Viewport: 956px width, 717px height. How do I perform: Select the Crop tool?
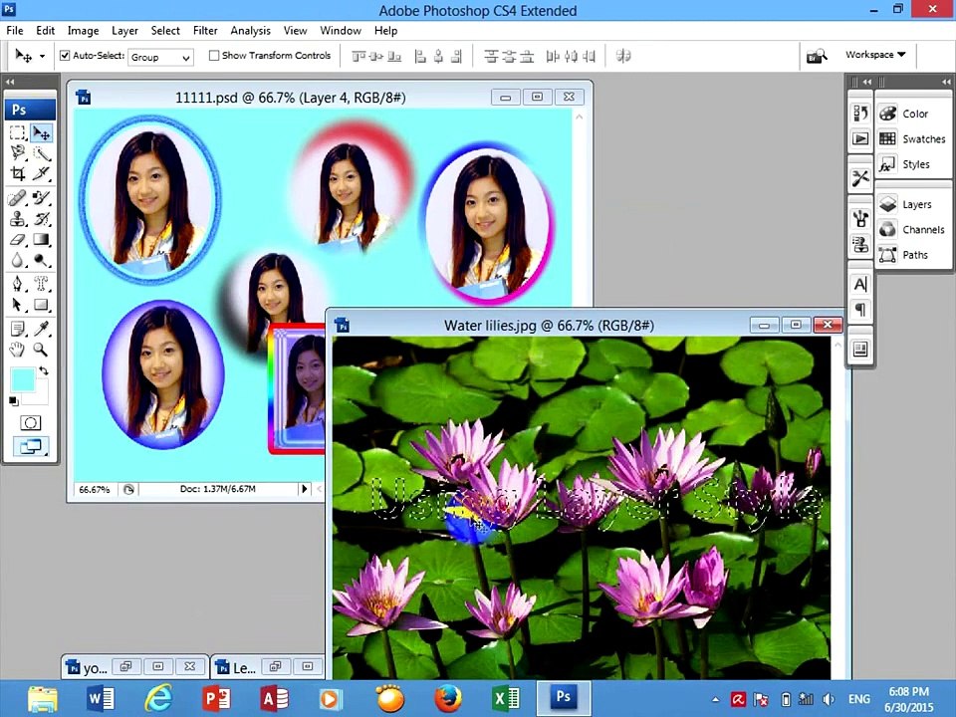18,173
